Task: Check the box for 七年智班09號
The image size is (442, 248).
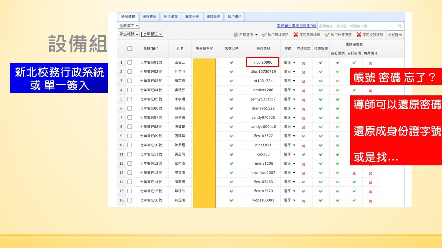Action: point(129,136)
